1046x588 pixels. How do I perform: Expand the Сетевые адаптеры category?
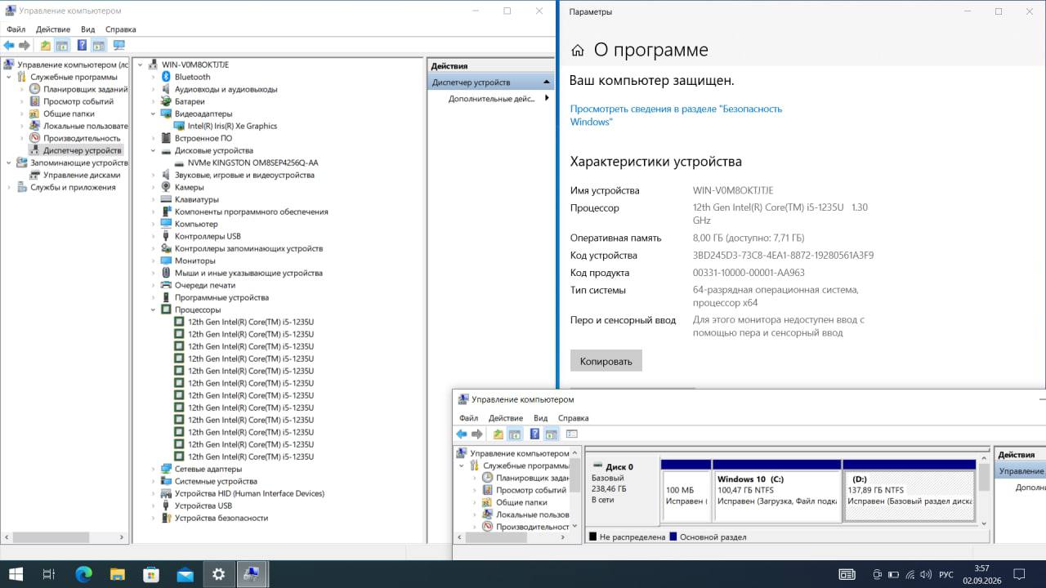[x=154, y=469]
